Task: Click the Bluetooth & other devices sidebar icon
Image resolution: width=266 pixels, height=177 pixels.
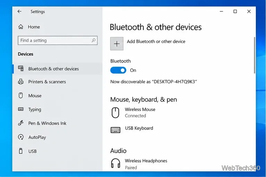Action: [x=21, y=68]
